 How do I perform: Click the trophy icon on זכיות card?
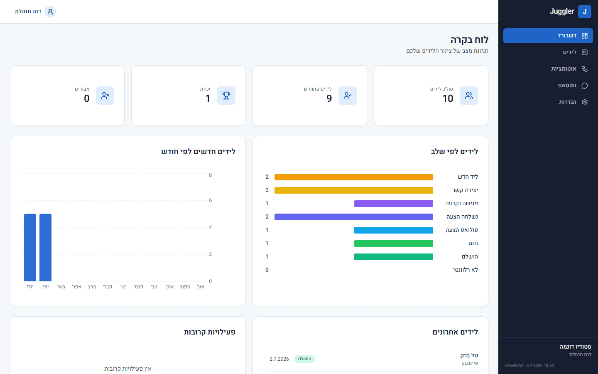pos(226,96)
